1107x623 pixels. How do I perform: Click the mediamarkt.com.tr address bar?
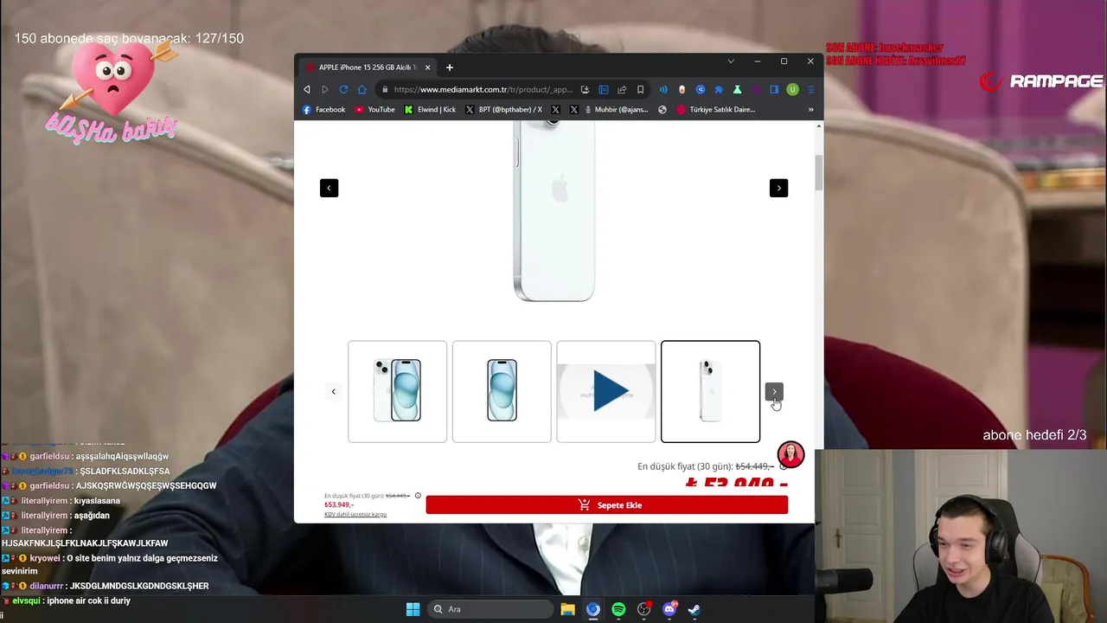483,89
